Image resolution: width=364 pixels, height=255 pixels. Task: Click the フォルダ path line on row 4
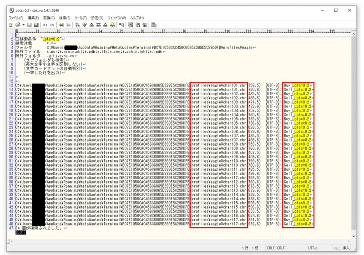[136, 47]
